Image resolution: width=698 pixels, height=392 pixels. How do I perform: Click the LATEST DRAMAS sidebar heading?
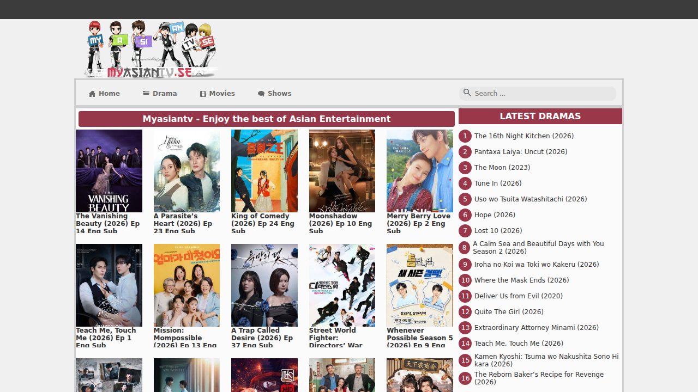tap(540, 116)
